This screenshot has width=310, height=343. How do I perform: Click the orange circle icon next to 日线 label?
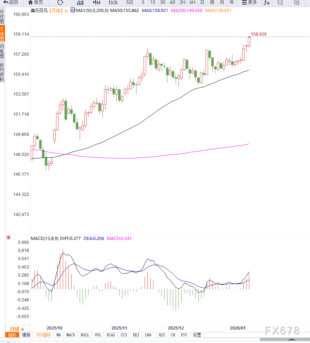click(66, 11)
